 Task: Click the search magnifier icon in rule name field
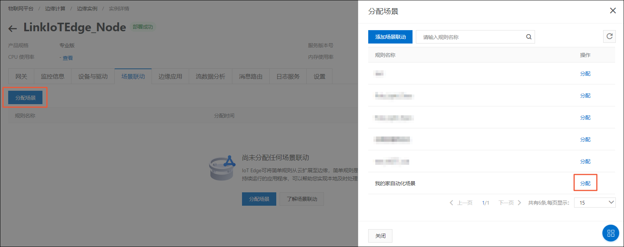(x=529, y=37)
